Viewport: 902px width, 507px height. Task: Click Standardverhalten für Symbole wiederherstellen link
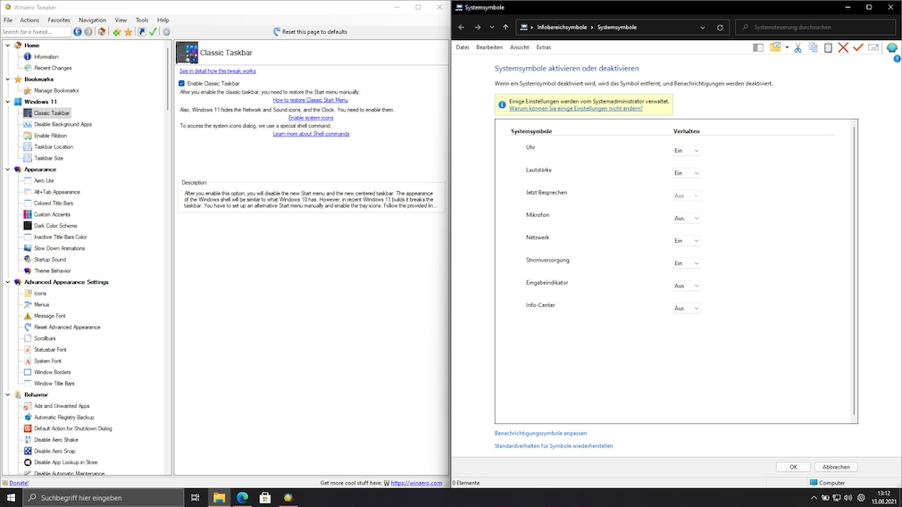click(x=554, y=446)
